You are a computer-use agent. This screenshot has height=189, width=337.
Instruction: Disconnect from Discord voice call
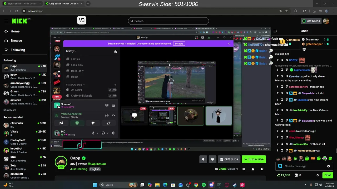coord(113,115)
